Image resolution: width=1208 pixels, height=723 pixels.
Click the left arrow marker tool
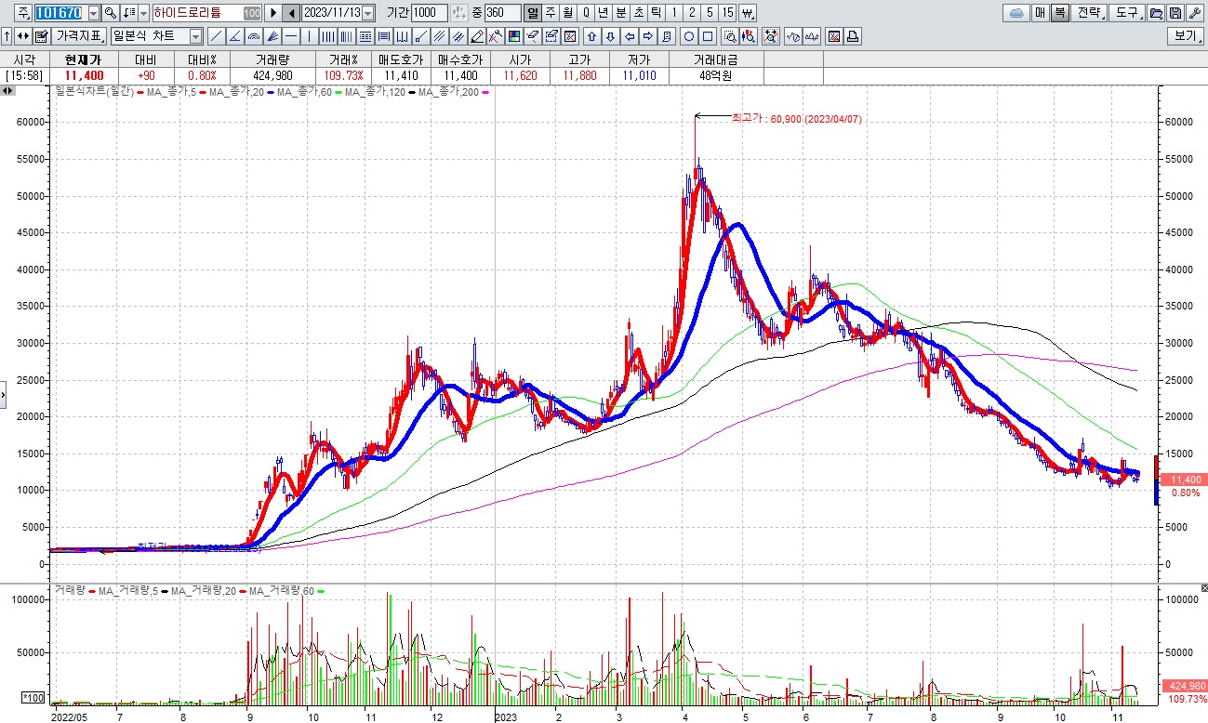click(x=630, y=36)
